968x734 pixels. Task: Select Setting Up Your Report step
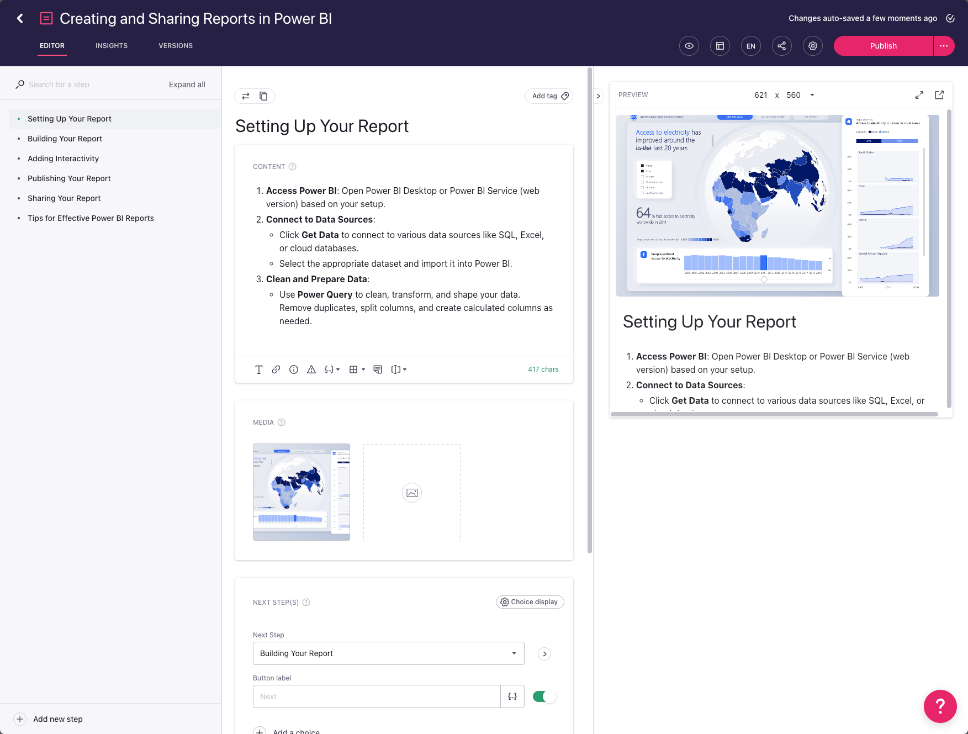tap(115, 119)
